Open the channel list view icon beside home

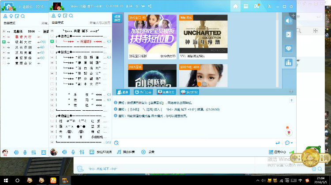pos(246,6)
